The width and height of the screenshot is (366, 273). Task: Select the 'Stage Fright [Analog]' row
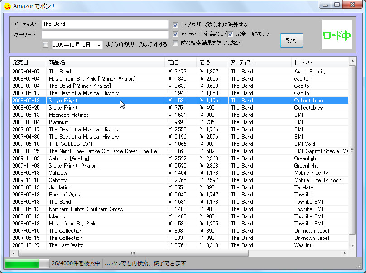[180, 165]
